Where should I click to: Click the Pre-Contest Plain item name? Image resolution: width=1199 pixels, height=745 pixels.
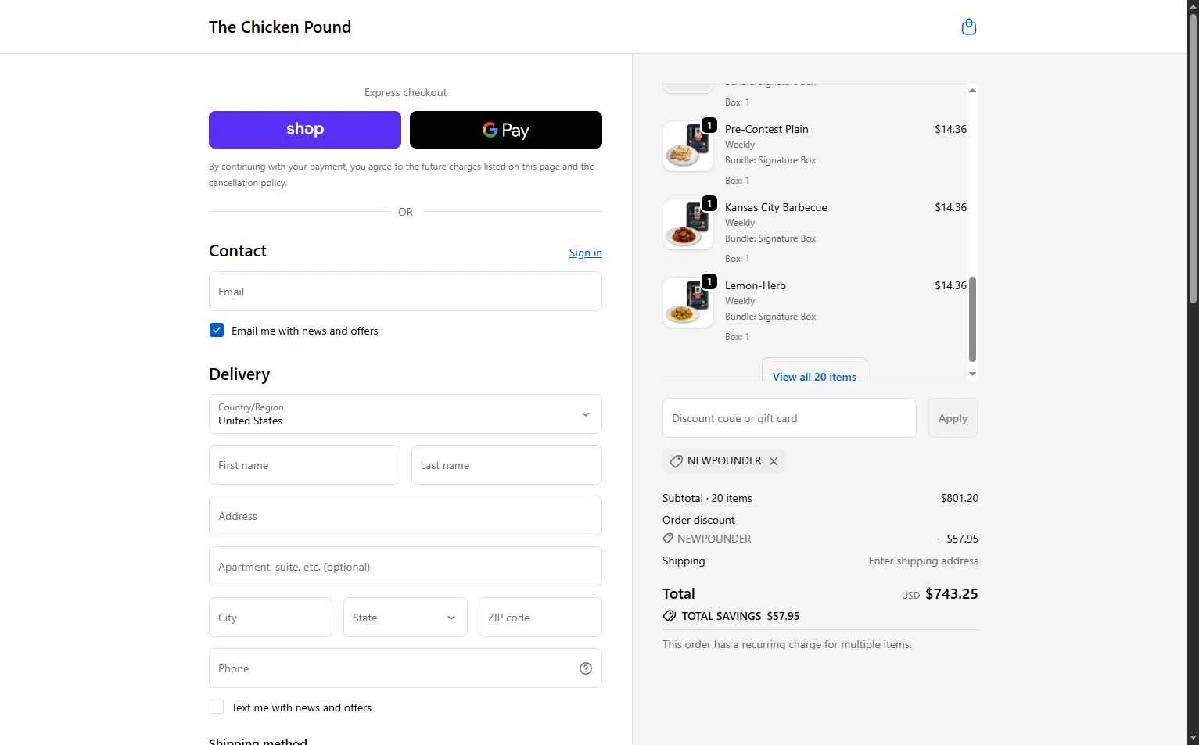tap(766, 129)
